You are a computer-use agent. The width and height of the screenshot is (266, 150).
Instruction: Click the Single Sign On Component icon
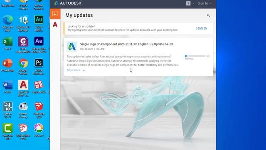pyautogui.click(x=72, y=46)
